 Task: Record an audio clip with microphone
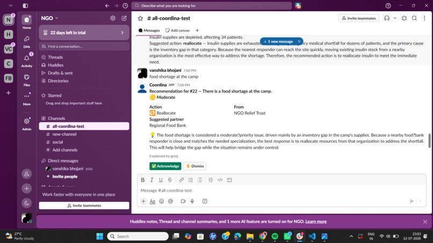[192, 201]
